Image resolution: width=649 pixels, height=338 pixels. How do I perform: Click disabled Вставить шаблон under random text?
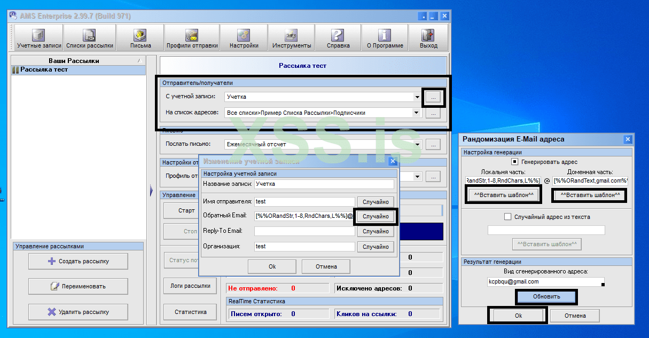pos(546,244)
